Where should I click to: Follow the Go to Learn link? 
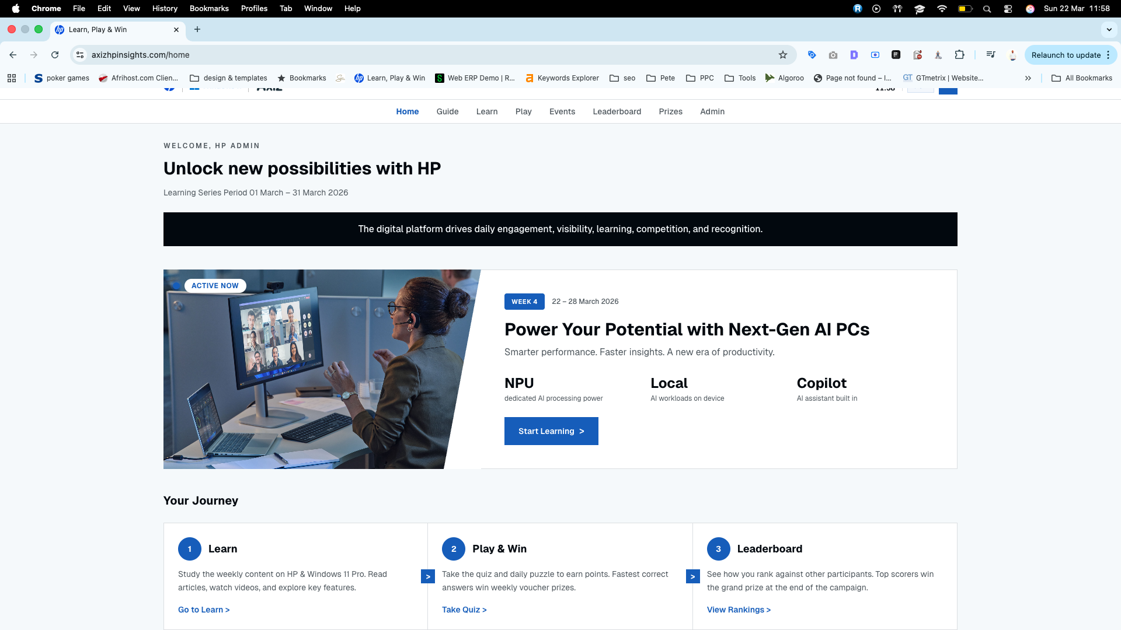pyautogui.click(x=204, y=610)
